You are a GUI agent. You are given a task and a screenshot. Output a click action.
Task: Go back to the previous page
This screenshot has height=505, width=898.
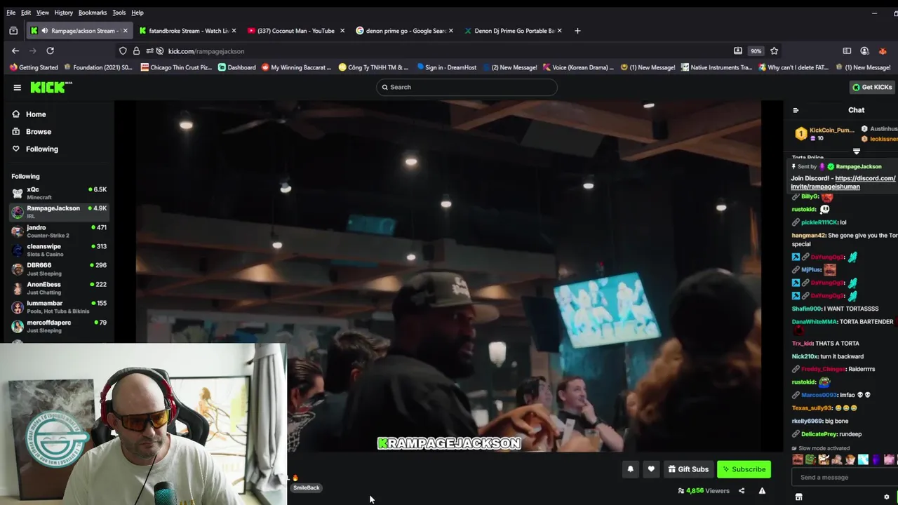pos(15,50)
